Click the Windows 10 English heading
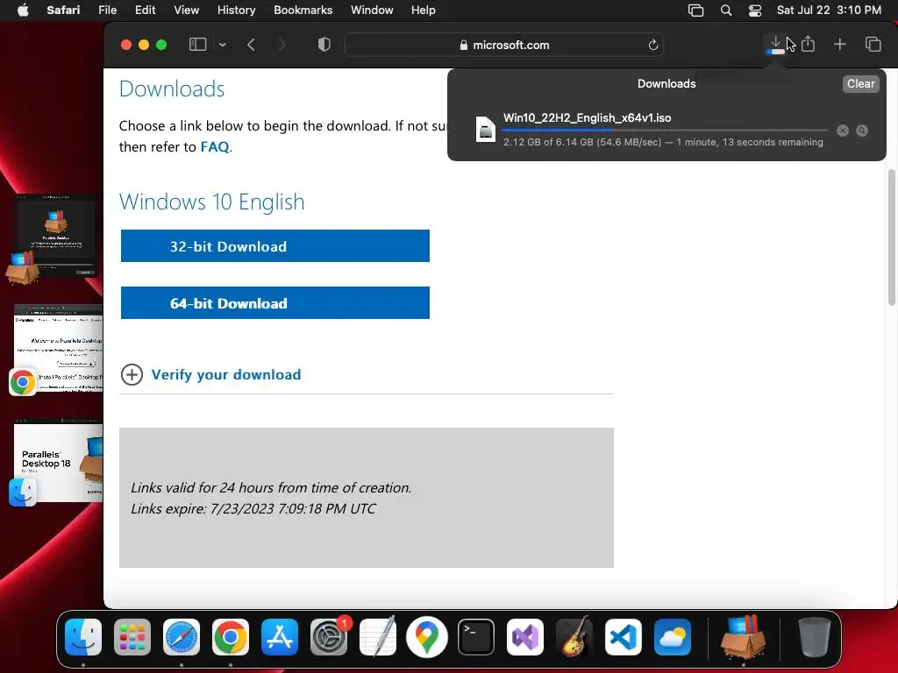 pyautogui.click(x=212, y=202)
